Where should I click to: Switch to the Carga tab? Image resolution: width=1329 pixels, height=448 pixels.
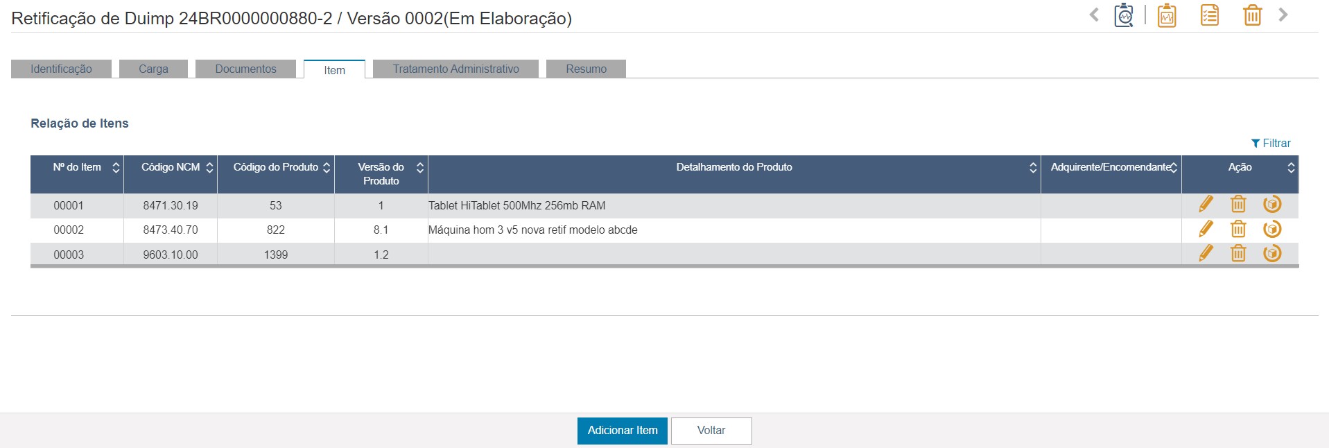[x=153, y=69]
